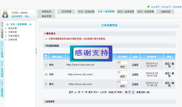Click the plus icon beside 中文—文章管理
Image resolution: width=182 pixels, height=107 pixels.
[8, 24]
